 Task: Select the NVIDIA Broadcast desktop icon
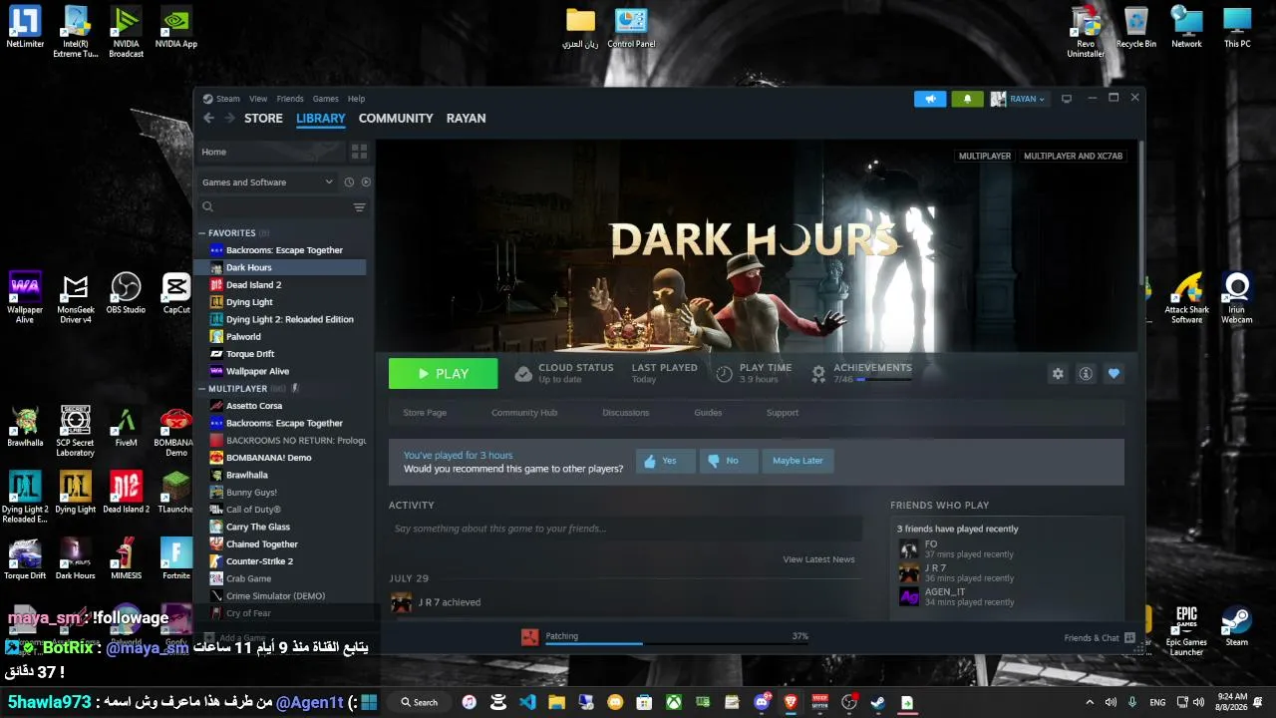pos(126,32)
